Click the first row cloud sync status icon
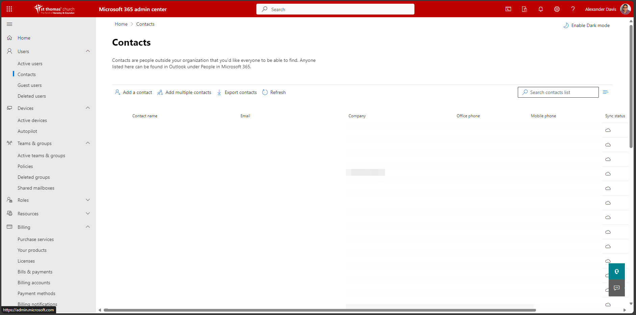Viewport: 636px width, 315px height. pos(608,130)
